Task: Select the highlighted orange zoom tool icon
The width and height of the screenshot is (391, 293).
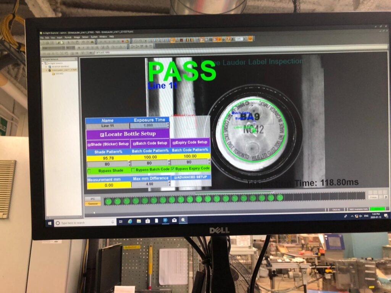Action: [x=172, y=40]
